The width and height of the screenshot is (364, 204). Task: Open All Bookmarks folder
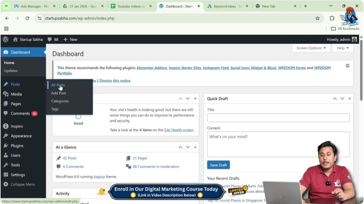(x=345, y=28)
